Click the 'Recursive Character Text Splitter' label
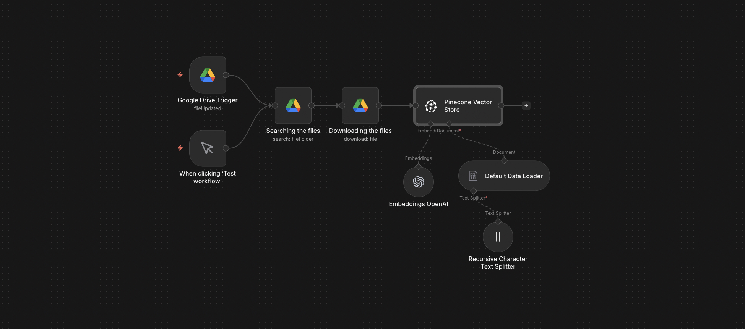Image resolution: width=745 pixels, height=329 pixels. point(498,263)
